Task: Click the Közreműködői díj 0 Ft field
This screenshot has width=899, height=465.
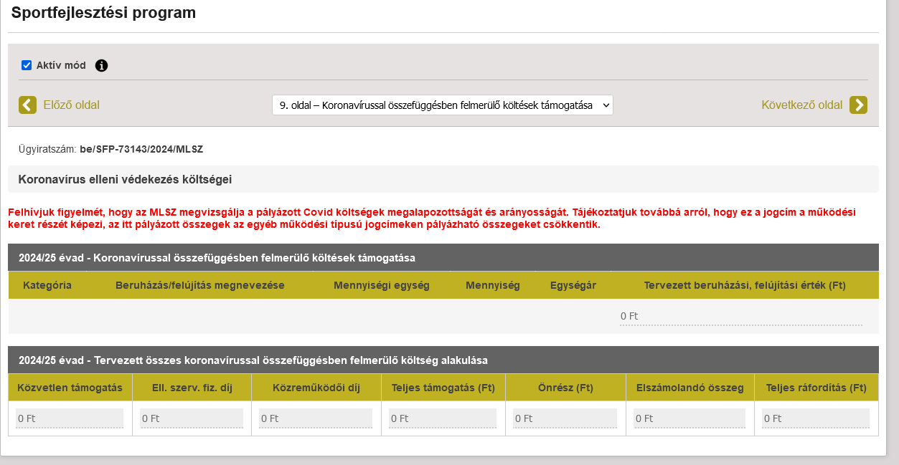Action: point(316,418)
